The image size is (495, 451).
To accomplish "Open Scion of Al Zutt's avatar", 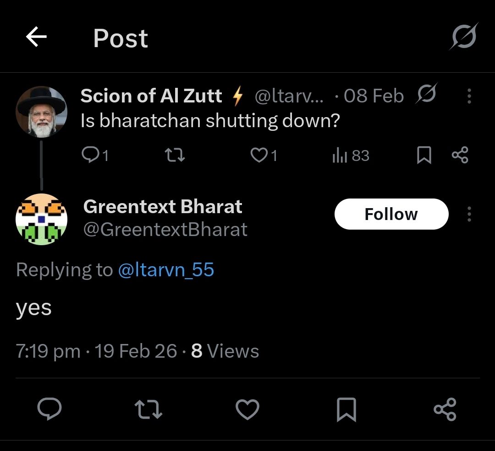I will point(41,112).
